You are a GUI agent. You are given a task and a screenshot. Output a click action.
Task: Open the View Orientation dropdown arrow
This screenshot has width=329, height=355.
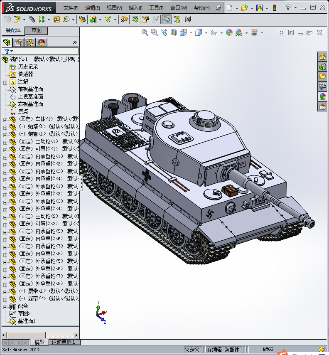click(x=191, y=33)
